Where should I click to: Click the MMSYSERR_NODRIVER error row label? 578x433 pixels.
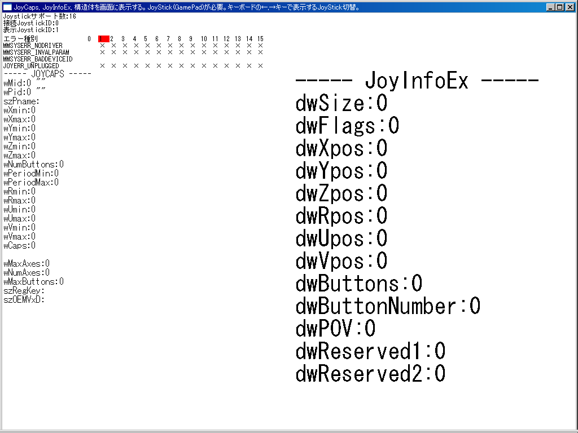tap(33, 45)
